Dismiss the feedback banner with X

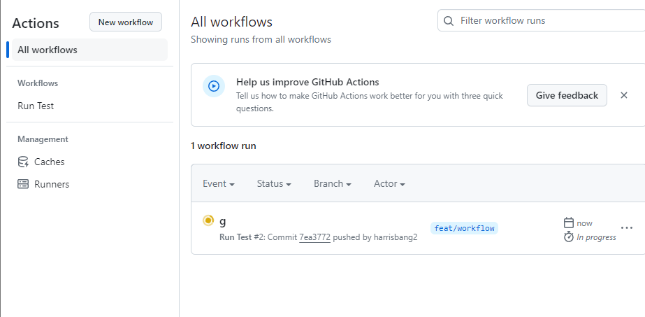(x=624, y=95)
